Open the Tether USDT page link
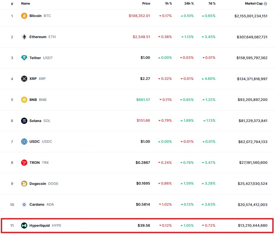The image size is (275, 234). click(x=41, y=58)
